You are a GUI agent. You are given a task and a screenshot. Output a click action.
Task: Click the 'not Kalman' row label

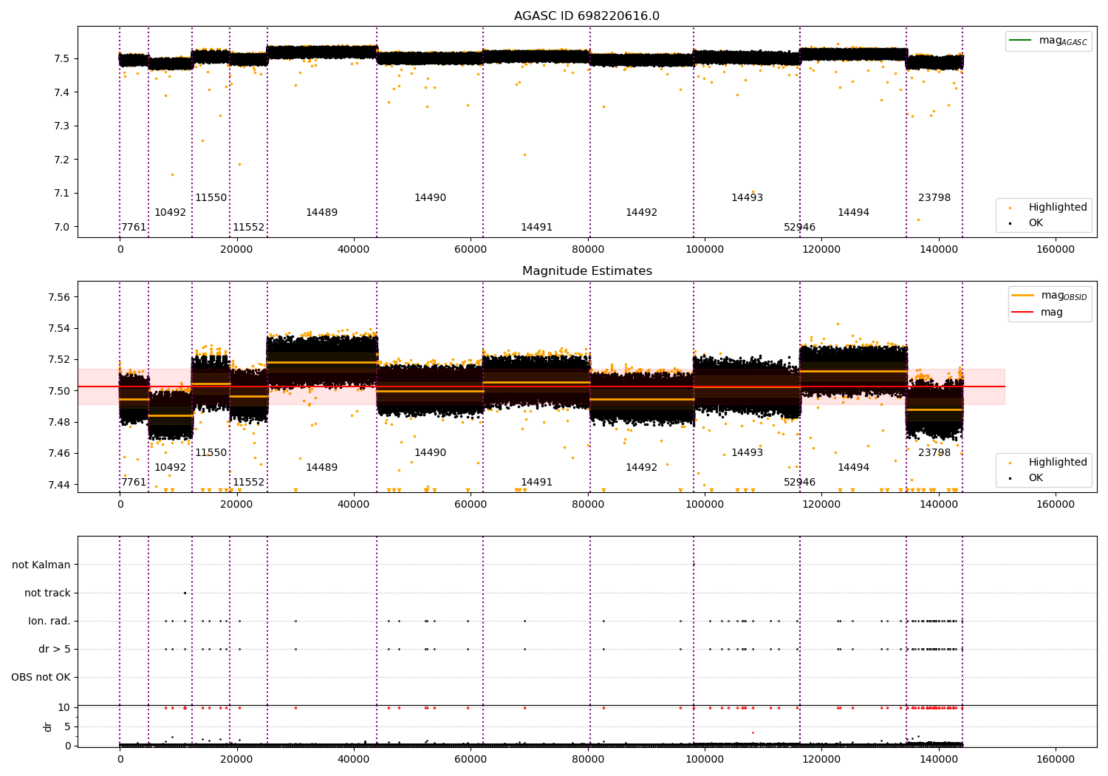tap(41, 565)
